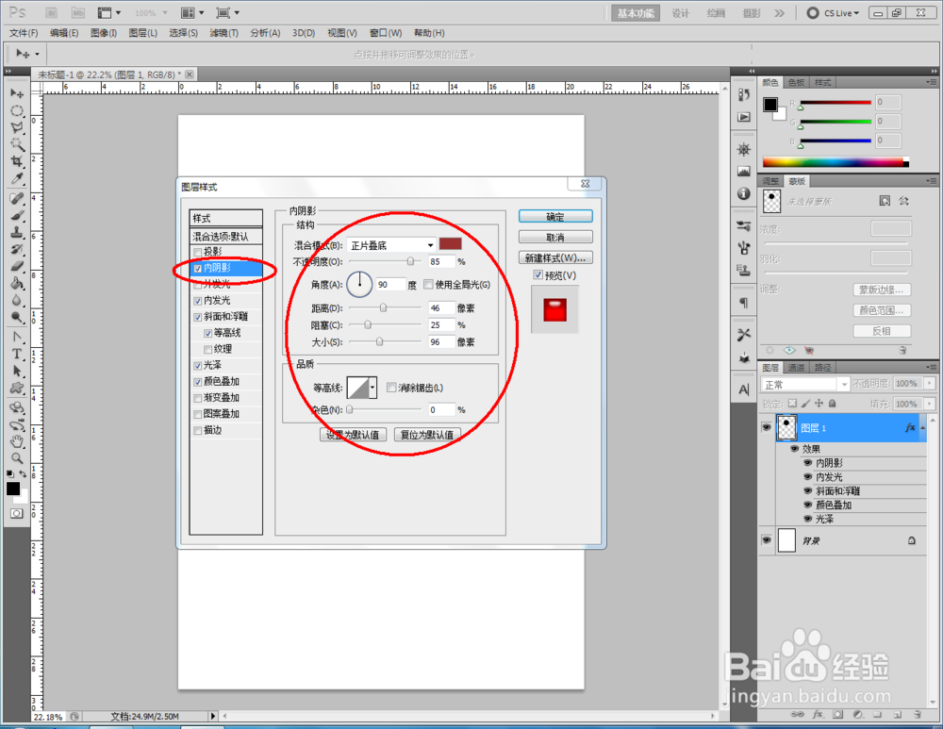The width and height of the screenshot is (943, 729).
Task: Open the 窗口(W) menu
Action: coord(386,33)
